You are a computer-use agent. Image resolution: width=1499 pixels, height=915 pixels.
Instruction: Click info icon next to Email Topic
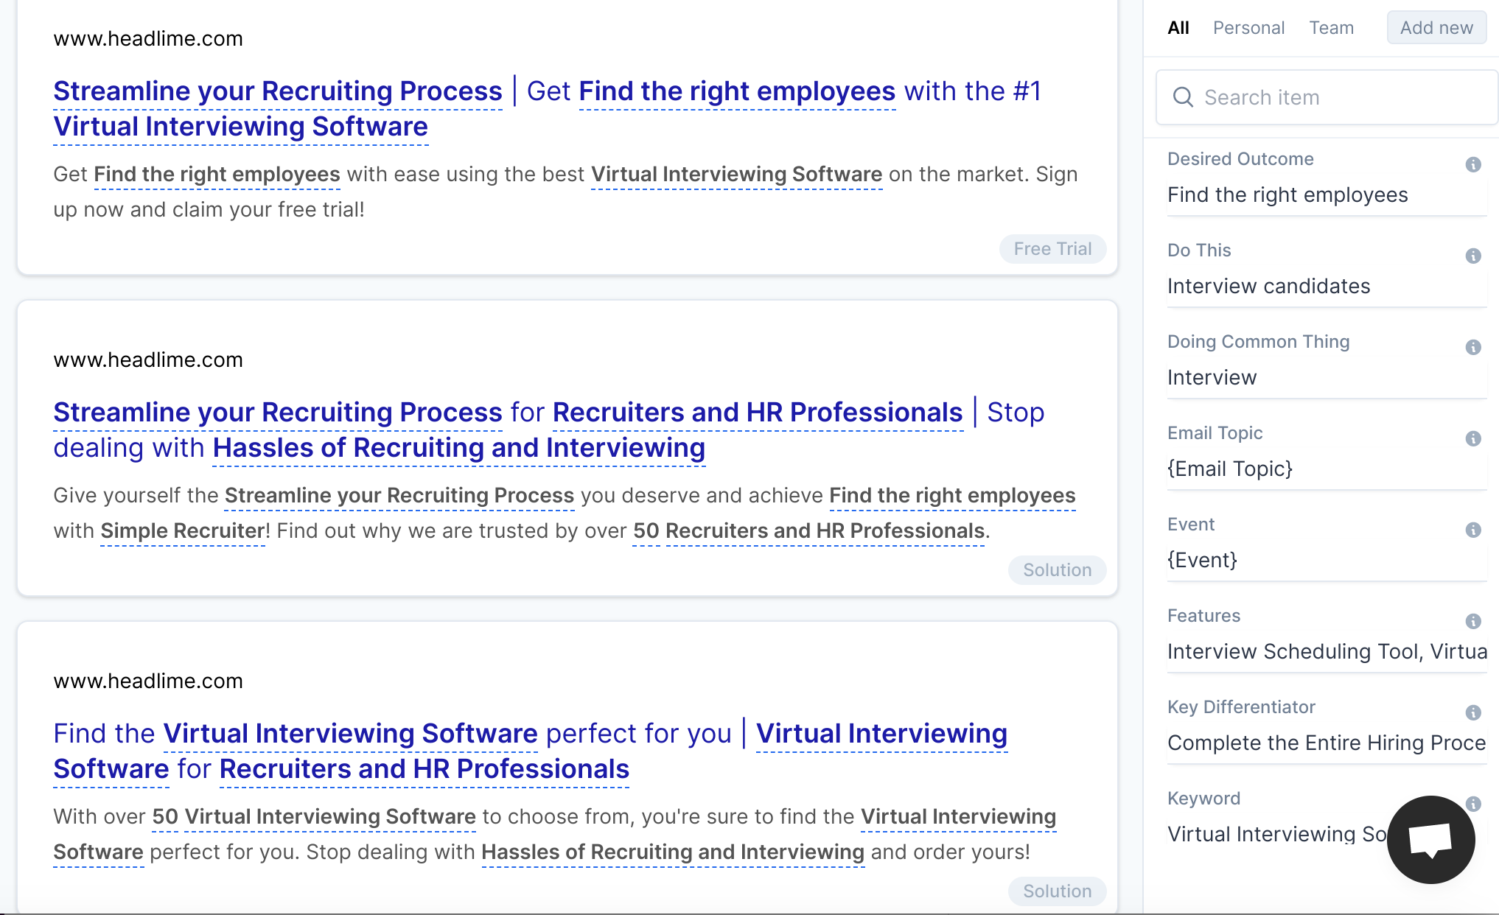[x=1472, y=438]
